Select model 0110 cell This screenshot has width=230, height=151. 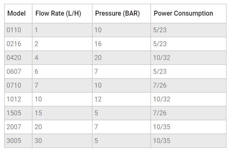pos(14,30)
